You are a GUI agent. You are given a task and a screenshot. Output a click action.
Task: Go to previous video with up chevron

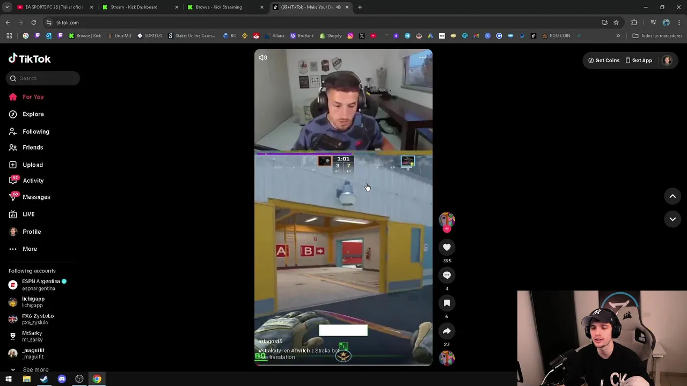click(673, 196)
